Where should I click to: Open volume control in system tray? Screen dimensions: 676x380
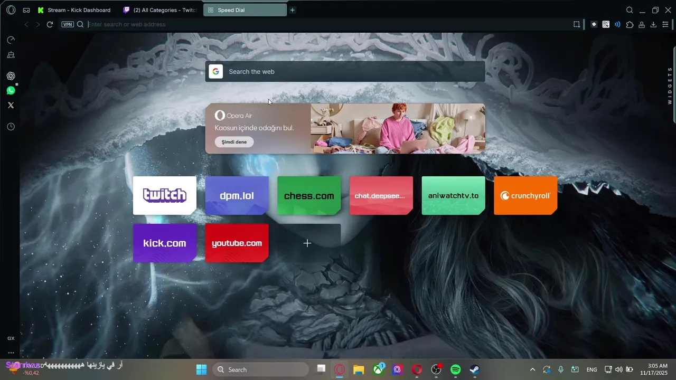pos(619,369)
